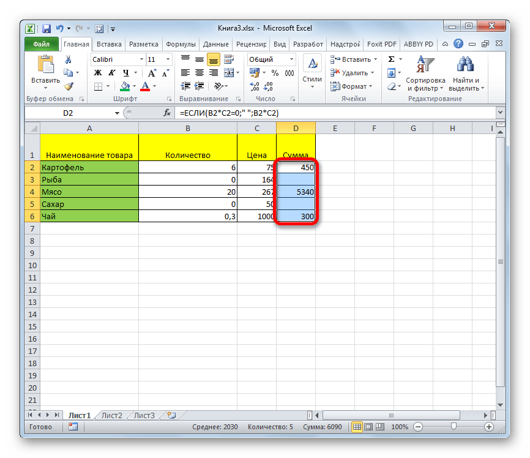The height and width of the screenshot is (458, 530).
Task: Toggle align text right
Action: tap(213, 73)
